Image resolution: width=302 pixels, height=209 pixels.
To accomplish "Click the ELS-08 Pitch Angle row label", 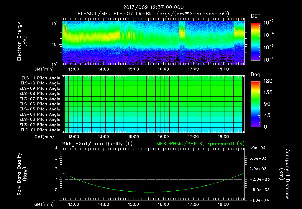I will click(40, 94).
